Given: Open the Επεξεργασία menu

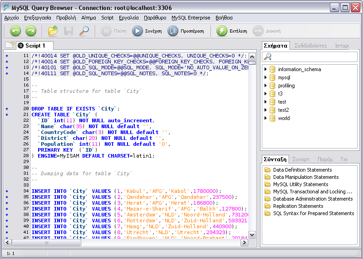Looking at the screenshot, I should pos(38,18).
